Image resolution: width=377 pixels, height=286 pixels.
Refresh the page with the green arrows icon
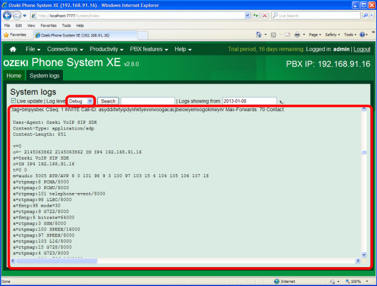click(x=256, y=16)
